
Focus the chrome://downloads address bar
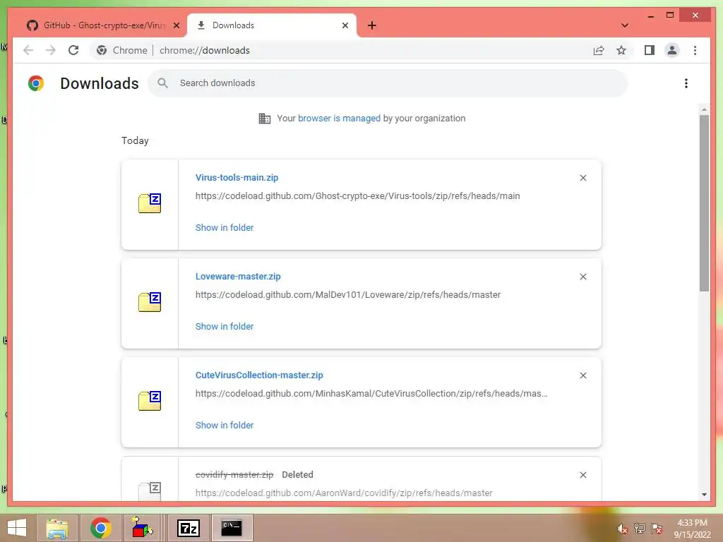coord(205,50)
